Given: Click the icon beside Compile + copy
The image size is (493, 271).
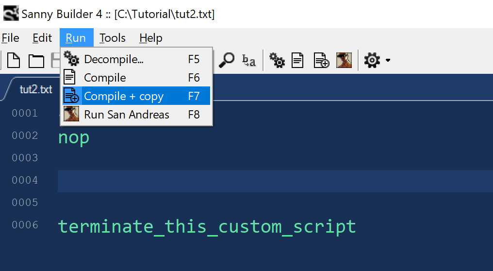Looking at the screenshot, I should pyautogui.click(x=71, y=96).
